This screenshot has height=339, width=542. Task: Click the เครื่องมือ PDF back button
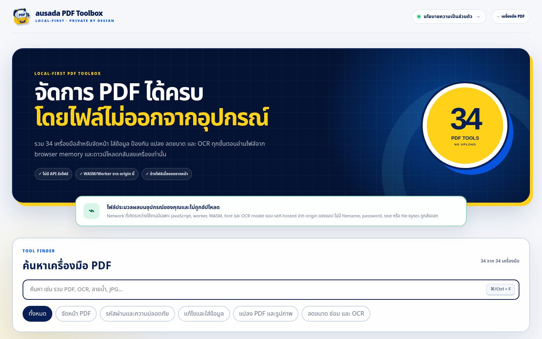[x=510, y=17]
